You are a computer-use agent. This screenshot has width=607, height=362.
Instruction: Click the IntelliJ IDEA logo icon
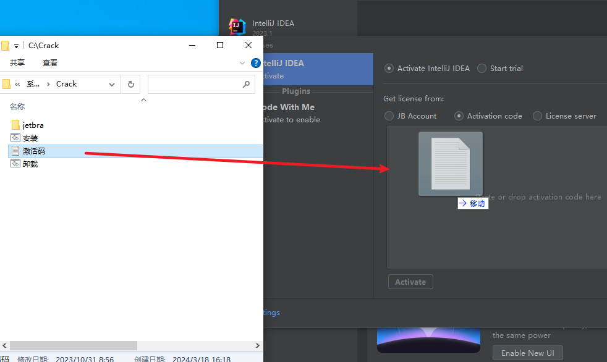237,27
